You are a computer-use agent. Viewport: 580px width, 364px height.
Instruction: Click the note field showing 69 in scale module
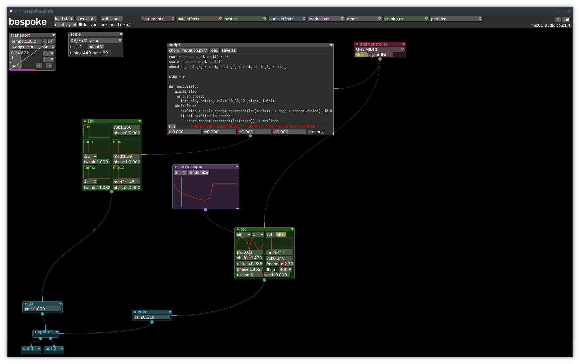pos(106,53)
